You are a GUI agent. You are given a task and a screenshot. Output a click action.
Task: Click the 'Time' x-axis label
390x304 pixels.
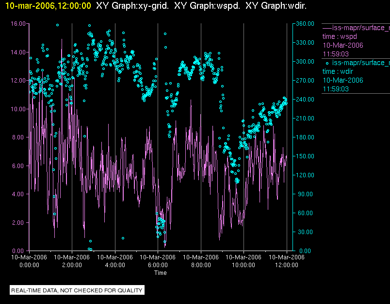pos(160,273)
